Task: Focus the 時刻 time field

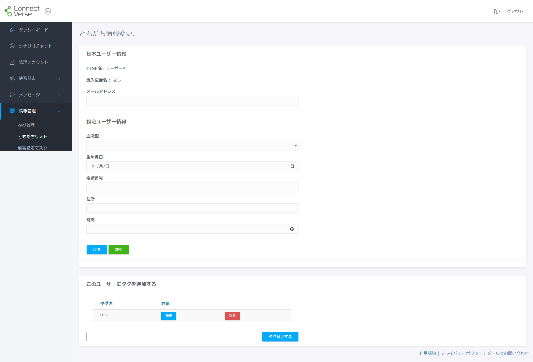Action: (192, 229)
